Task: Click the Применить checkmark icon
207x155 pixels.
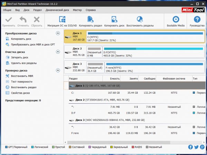Action: tap(9, 20)
